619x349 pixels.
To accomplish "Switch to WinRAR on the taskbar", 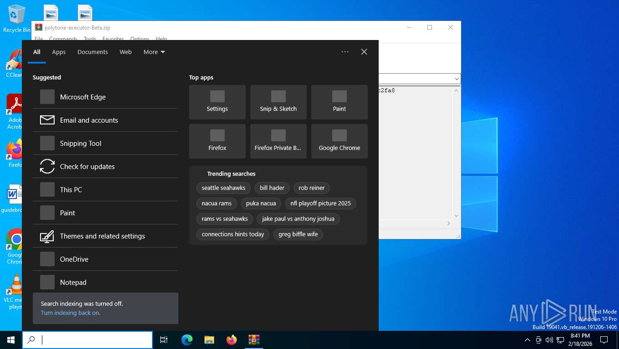I will pyautogui.click(x=254, y=340).
